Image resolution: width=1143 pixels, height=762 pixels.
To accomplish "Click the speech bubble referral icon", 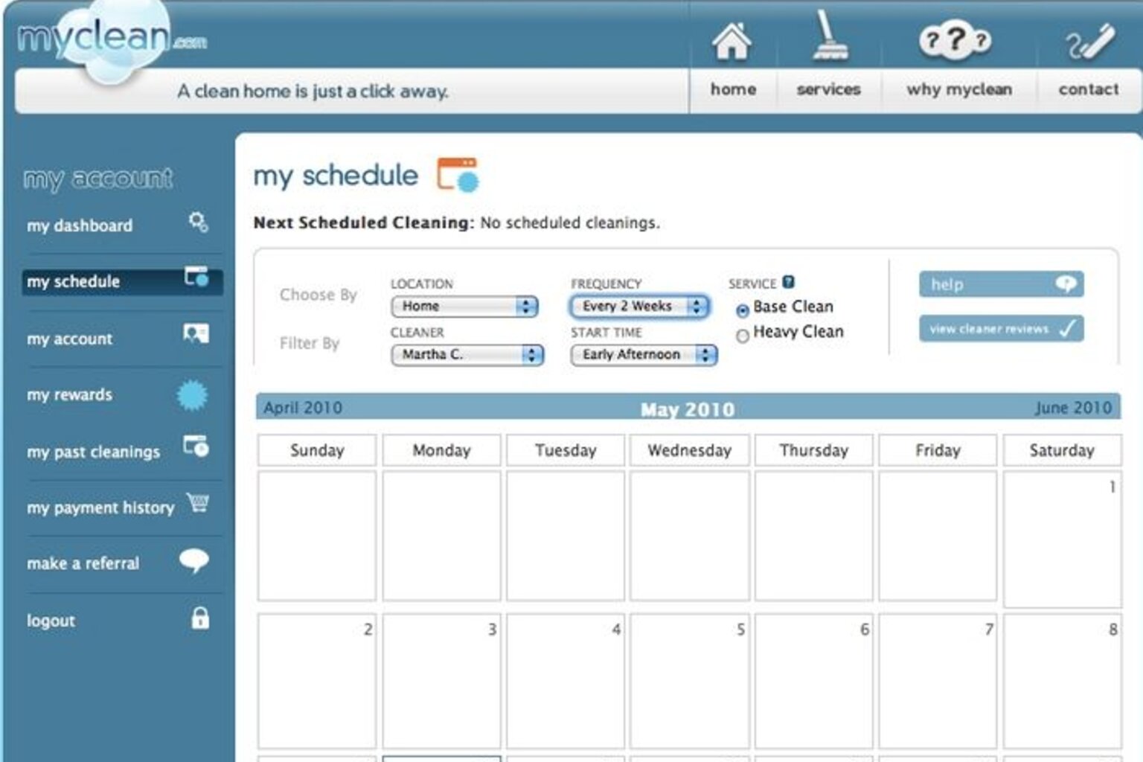I will tap(193, 561).
